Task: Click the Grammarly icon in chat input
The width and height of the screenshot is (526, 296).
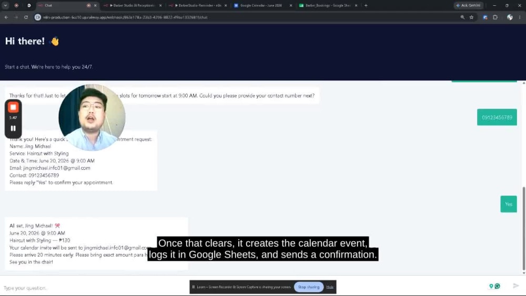Action: [x=497, y=286]
